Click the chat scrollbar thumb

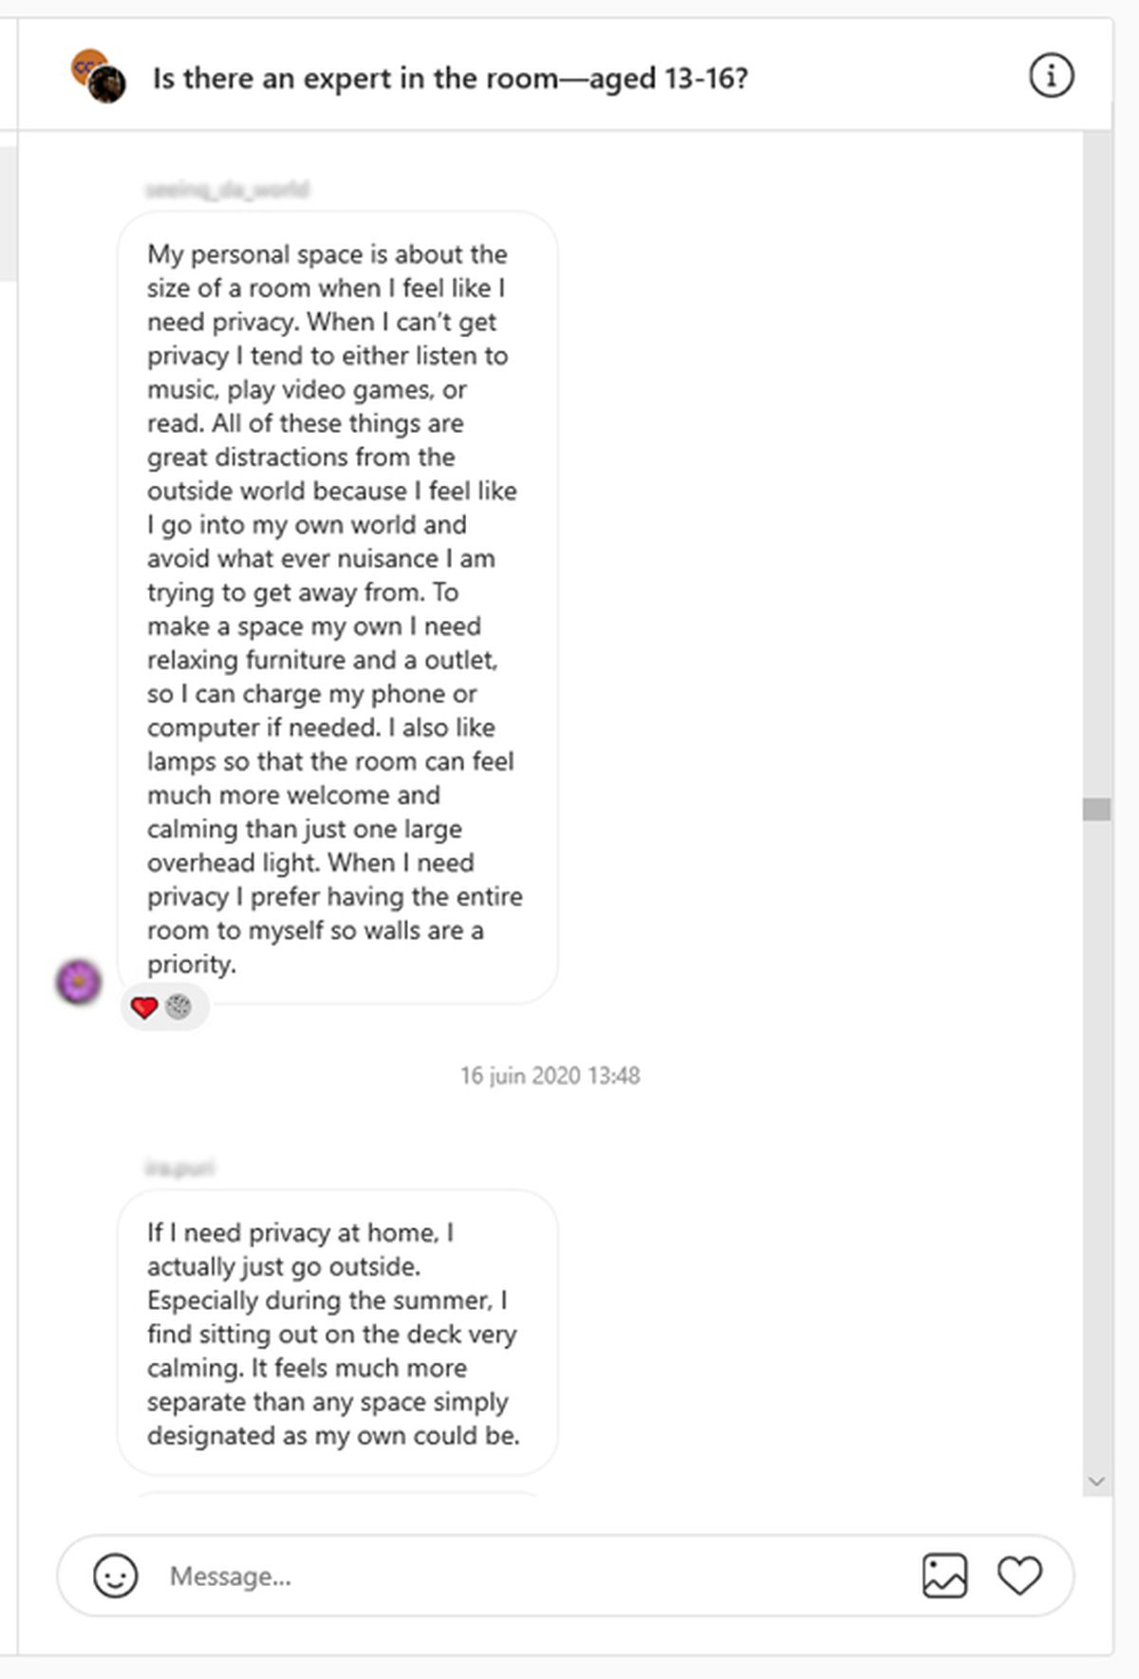point(1097,809)
